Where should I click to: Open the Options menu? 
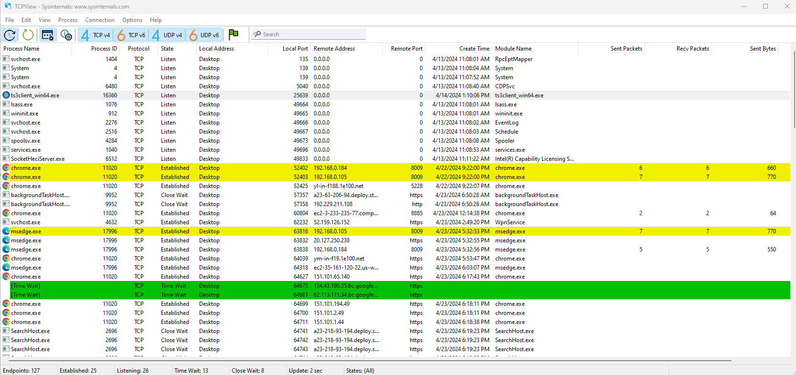(x=132, y=20)
